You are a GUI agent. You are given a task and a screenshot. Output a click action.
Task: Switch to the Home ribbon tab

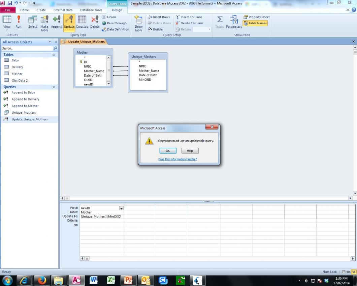click(24, 10)
